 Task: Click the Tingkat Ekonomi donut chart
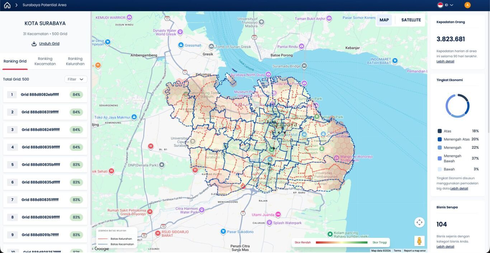point(457,106)
